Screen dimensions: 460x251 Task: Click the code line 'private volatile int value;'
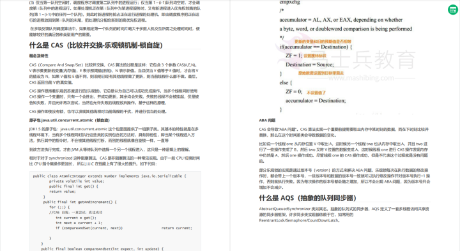pyautogui.click(x=77, y=181)
